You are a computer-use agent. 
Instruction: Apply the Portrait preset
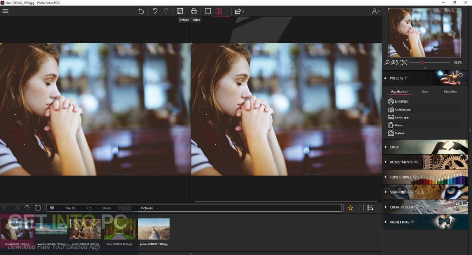(400, 133)
